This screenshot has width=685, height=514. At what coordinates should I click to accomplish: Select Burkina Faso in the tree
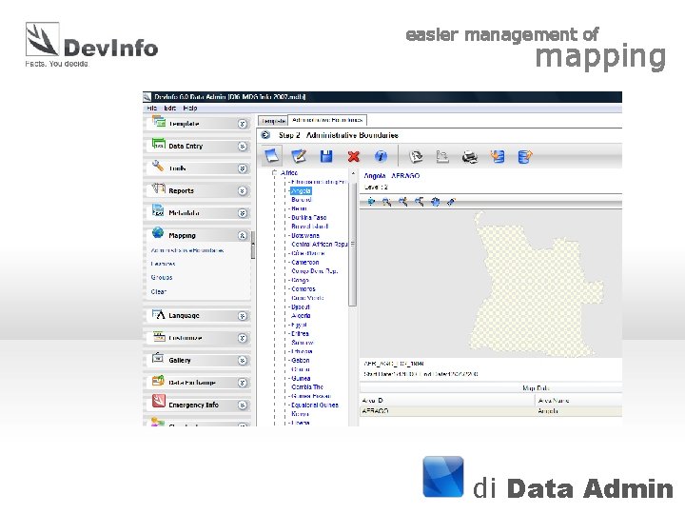tap(309, 218)
